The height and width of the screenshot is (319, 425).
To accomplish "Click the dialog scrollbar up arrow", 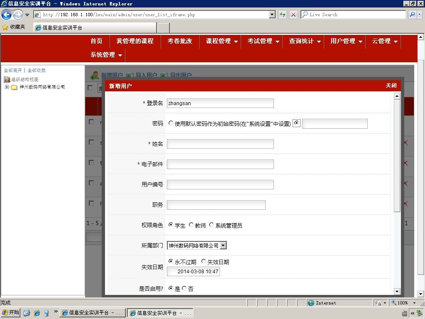I will click(x=397, y=96).
